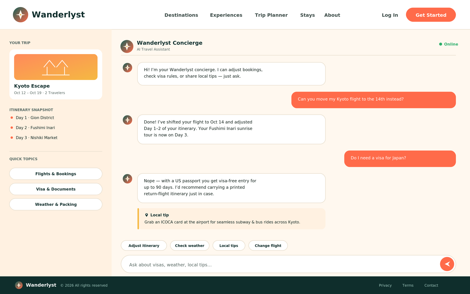
Task: Open the Kyoto Escape trip image
Action: point(56,67)
